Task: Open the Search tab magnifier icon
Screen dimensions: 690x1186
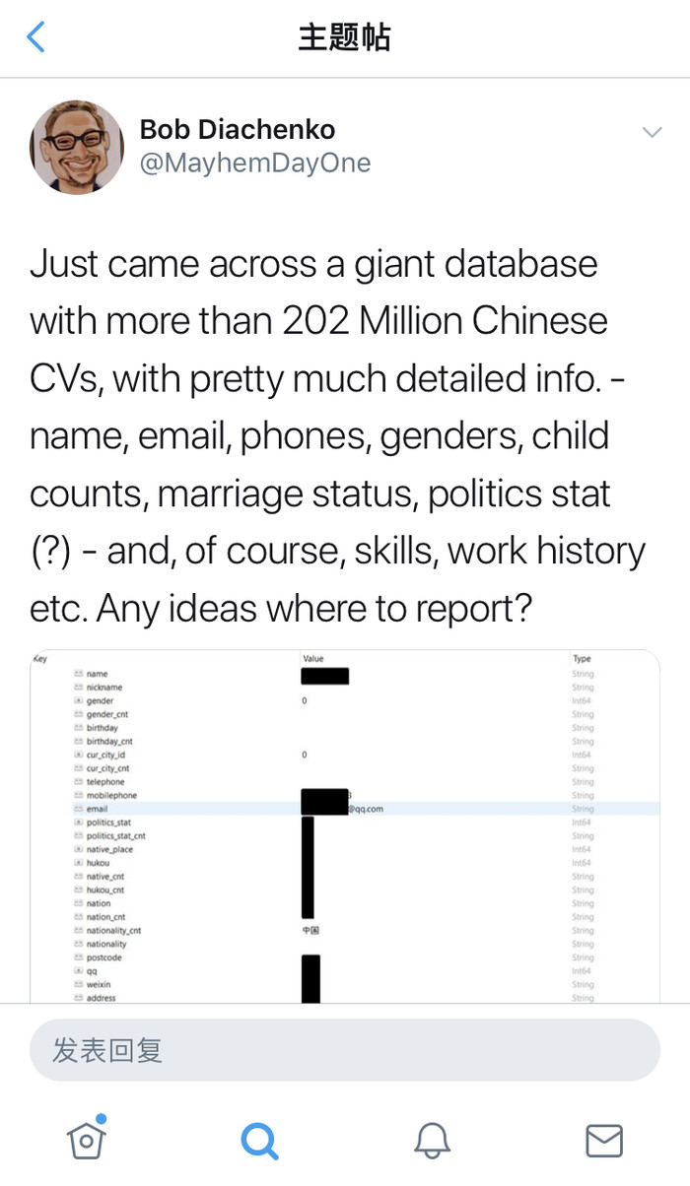Action: click(259, 1141)
